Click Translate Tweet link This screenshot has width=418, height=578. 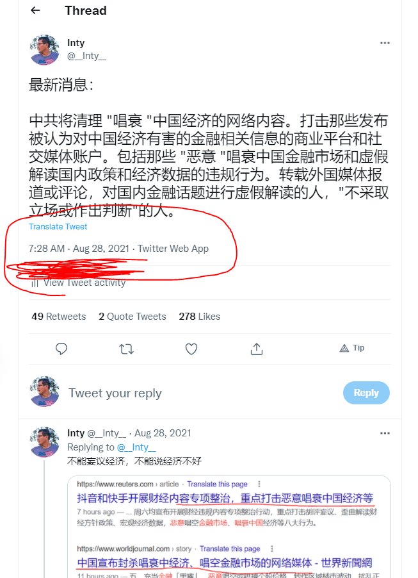click(58, 227)
